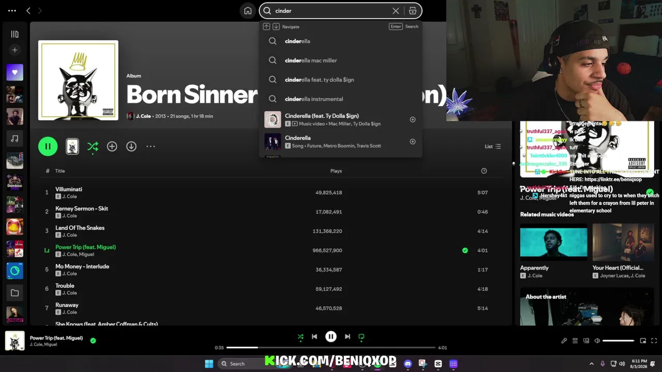This screenshot has width=662, height=372.
Task: Pause the album with the green button
Action: (x=48, y=146)
